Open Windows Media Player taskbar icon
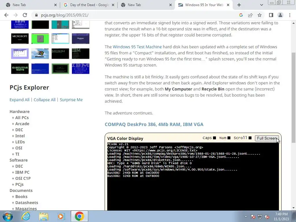Screen dimensions: 296x222 pos(61,216)
